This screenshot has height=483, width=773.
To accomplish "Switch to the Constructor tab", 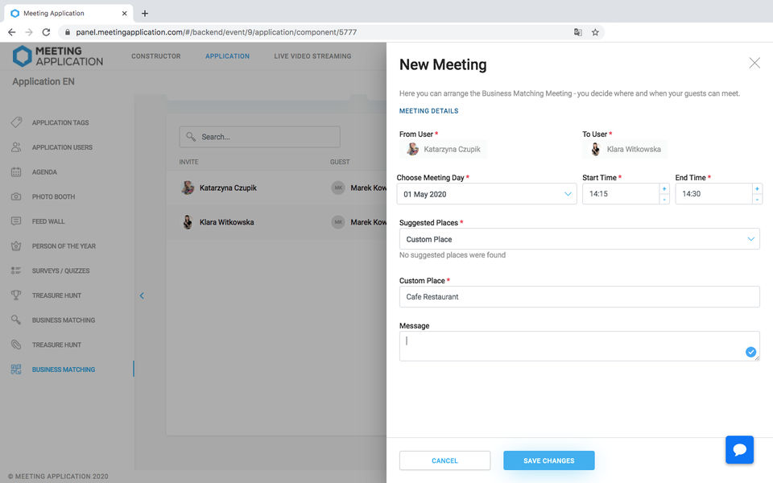I will point(156,56).
